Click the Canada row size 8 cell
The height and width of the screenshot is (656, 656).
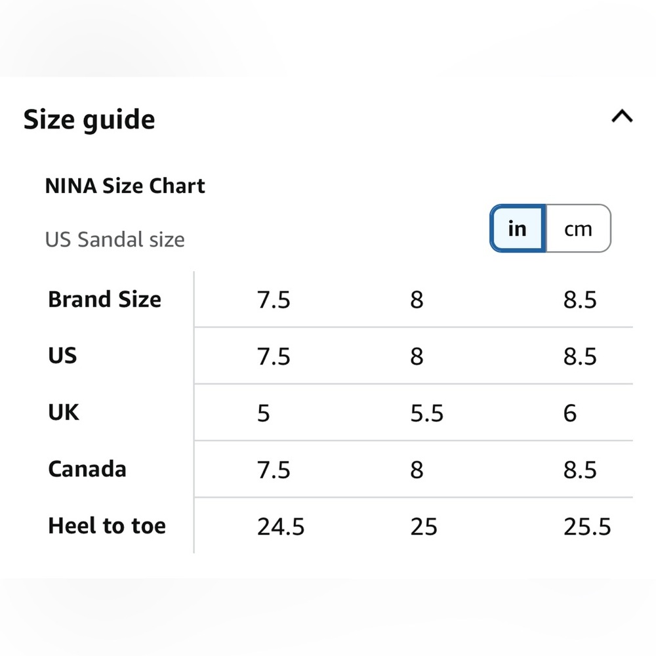tap(417, 470)
